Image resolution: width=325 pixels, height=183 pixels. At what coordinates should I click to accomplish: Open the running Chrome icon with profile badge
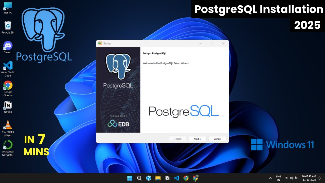pos(195,178)
